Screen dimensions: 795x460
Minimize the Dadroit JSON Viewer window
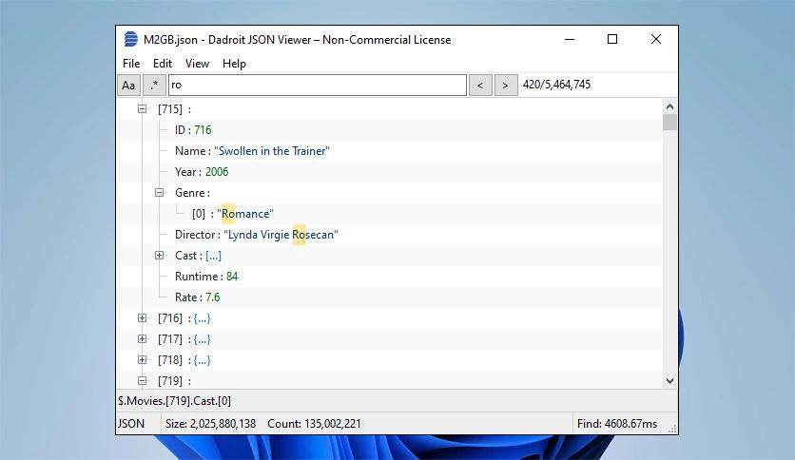point(570,39)
